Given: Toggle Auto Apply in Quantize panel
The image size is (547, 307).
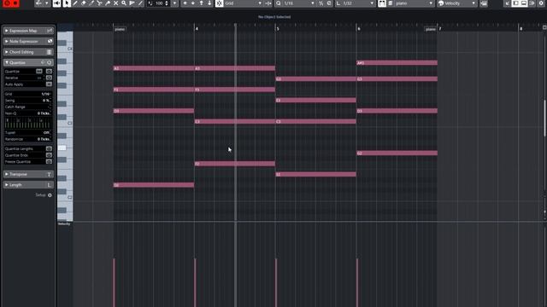Looking at the screenshot, I should pyautogui.click(x=49, y=84).
